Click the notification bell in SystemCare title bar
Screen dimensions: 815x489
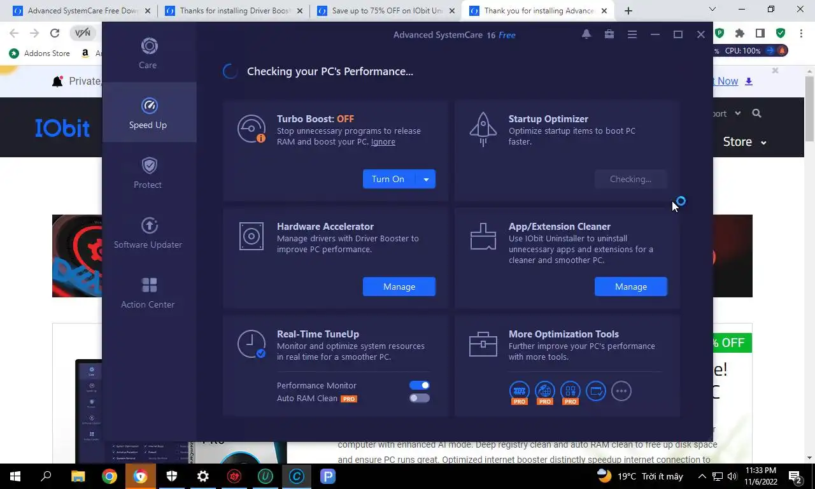pos(586,34)
